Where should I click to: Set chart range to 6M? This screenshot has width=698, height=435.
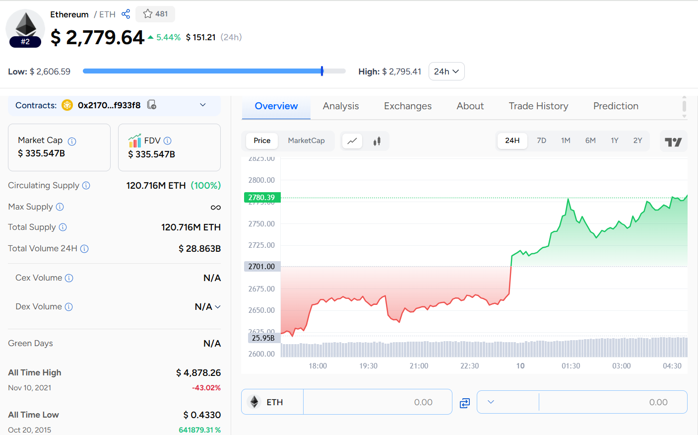[590, 141]
